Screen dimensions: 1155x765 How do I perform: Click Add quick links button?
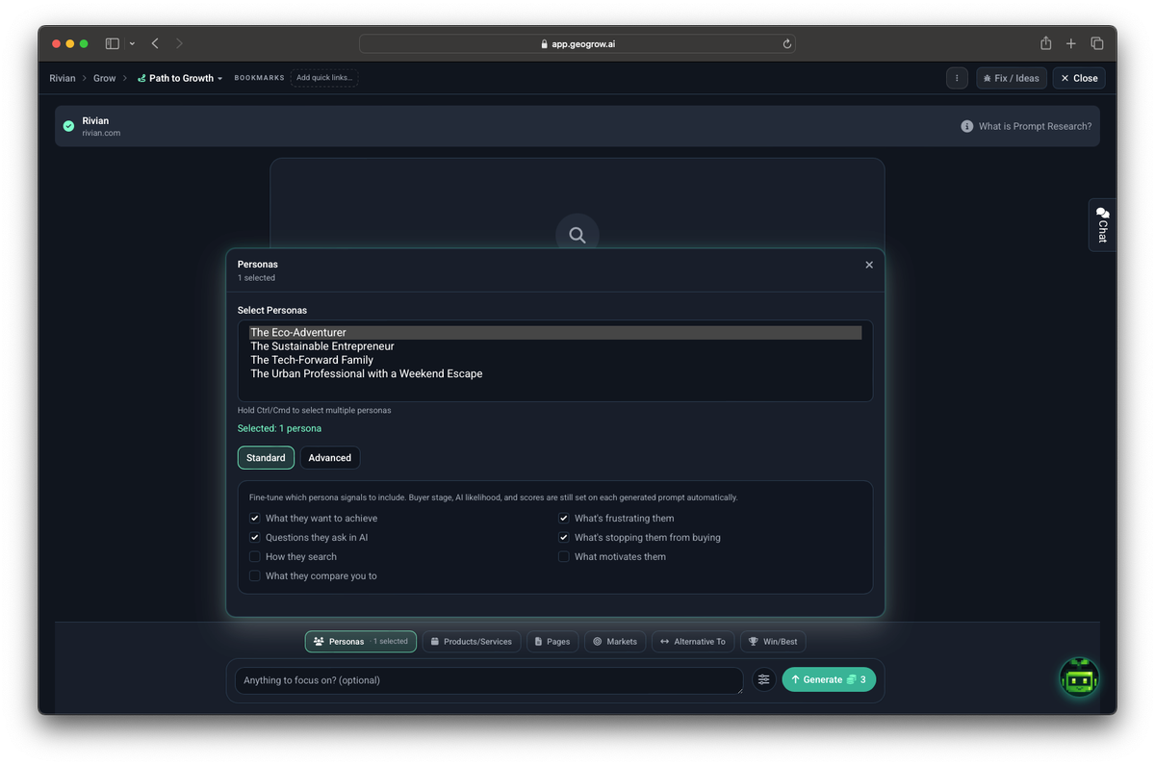coord(324,78)
